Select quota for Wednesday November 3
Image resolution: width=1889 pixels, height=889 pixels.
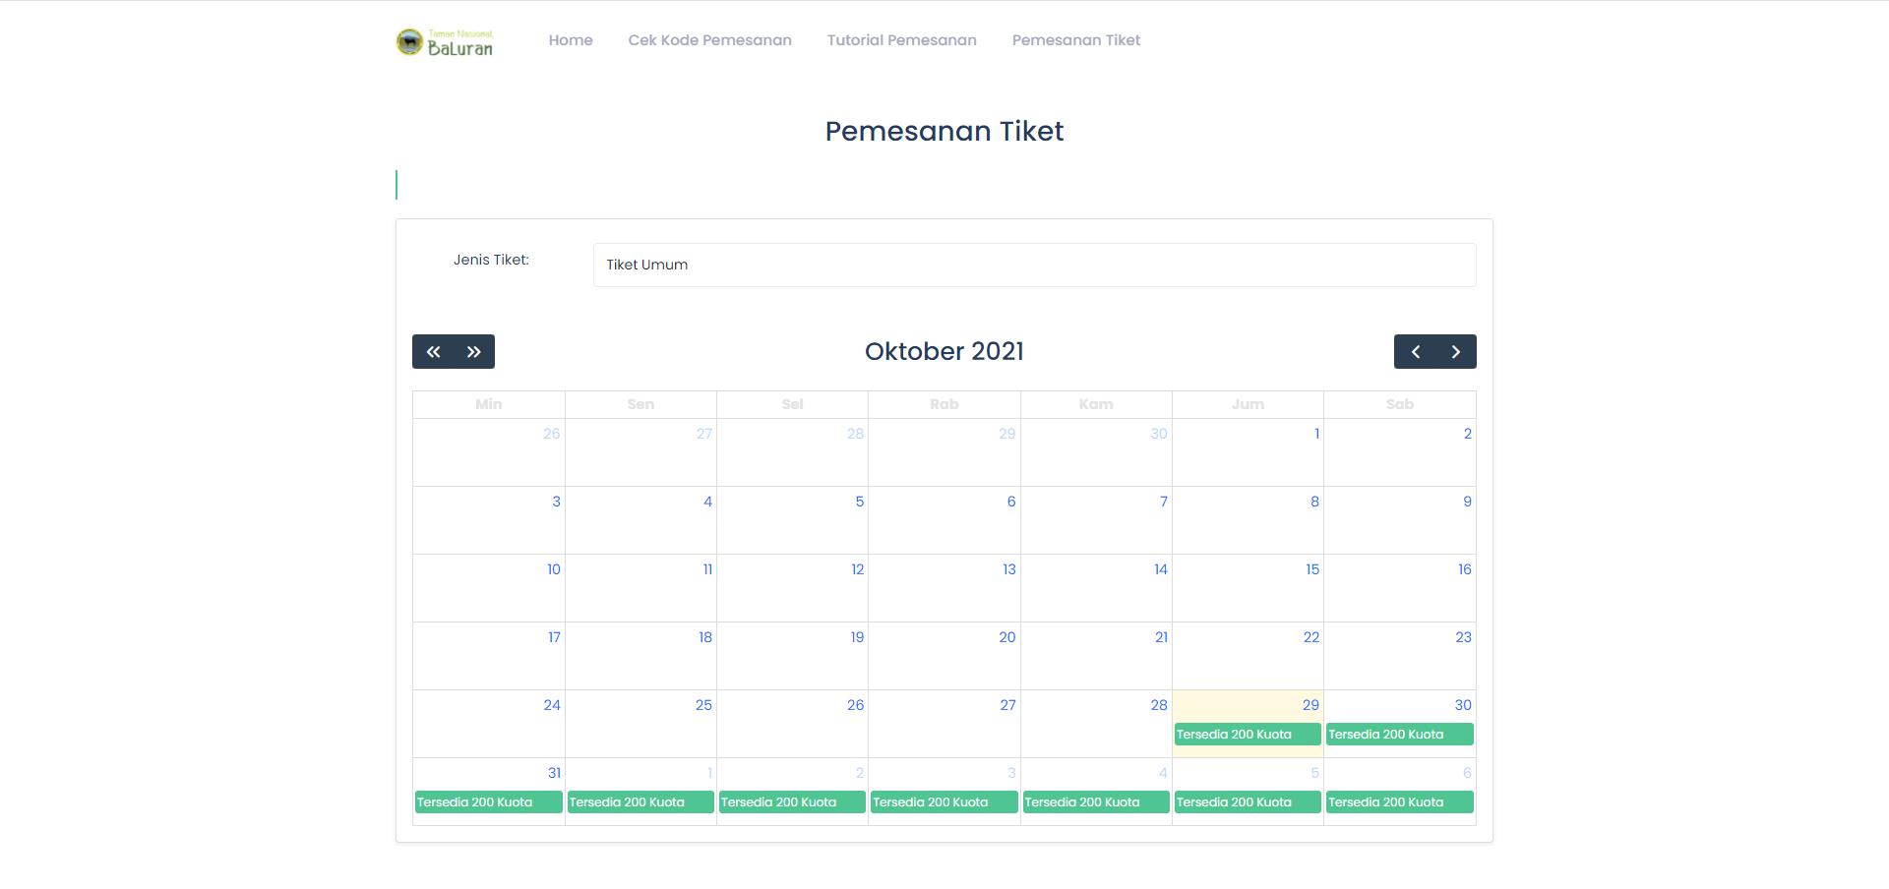(x=944, y=802)
